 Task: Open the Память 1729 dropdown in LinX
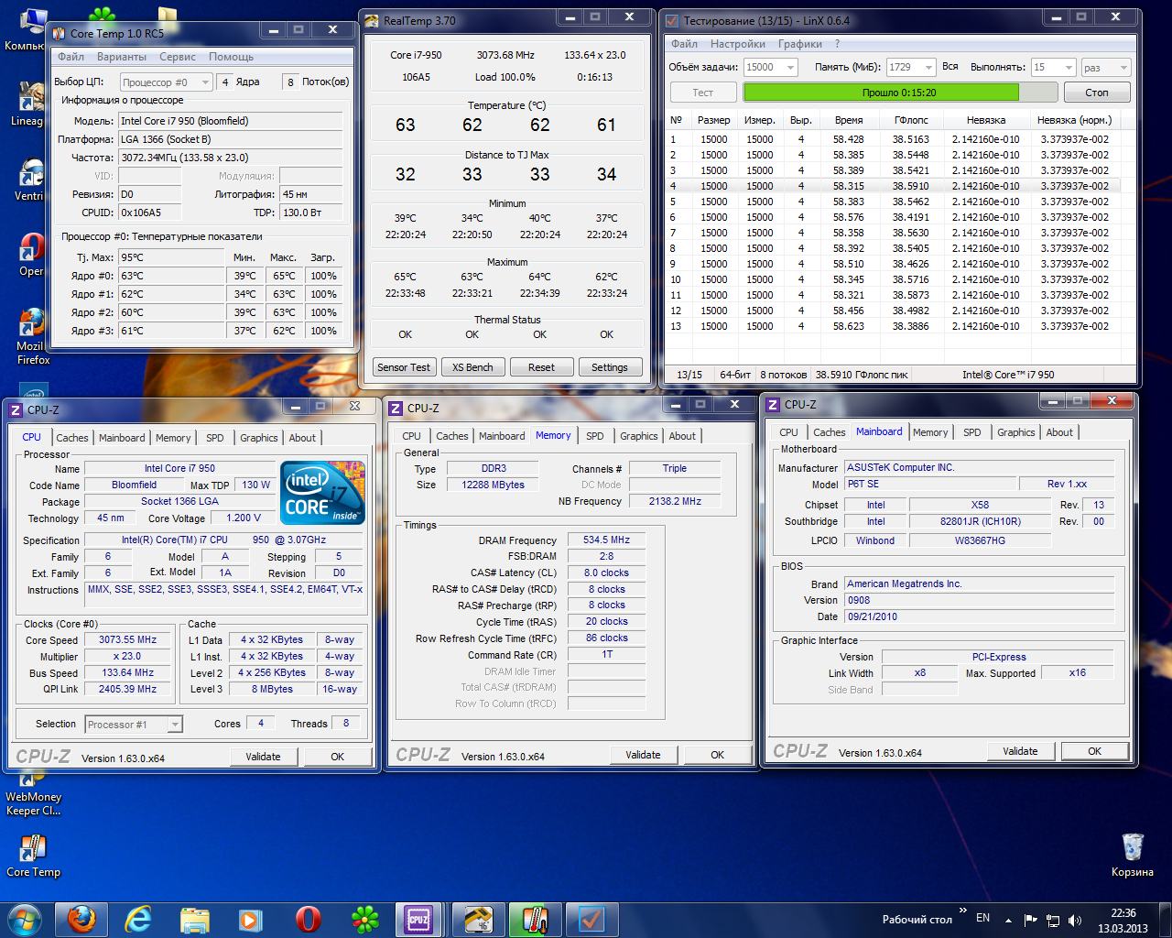point(928,67)
